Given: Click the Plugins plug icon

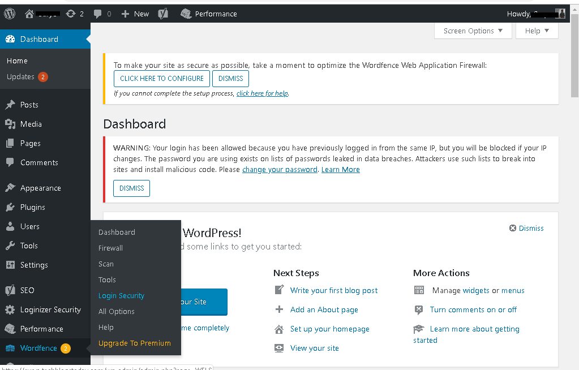Looking at the screenshot, I should [10, 207].
